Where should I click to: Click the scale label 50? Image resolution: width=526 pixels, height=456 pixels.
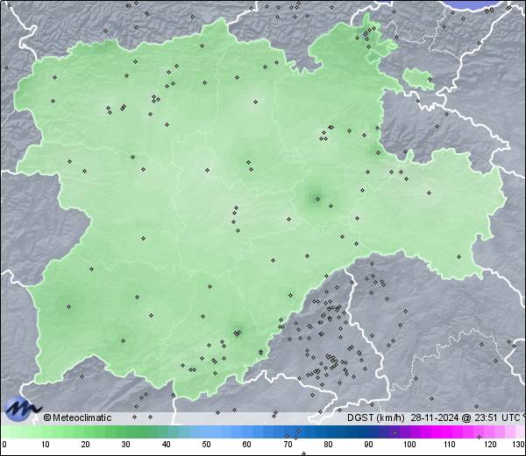coord(206,445)
